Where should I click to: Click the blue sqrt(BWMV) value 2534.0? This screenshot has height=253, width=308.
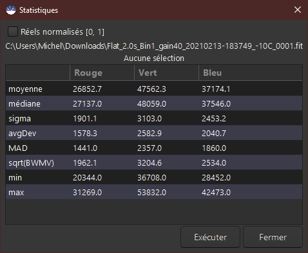(x=214, y=163)
